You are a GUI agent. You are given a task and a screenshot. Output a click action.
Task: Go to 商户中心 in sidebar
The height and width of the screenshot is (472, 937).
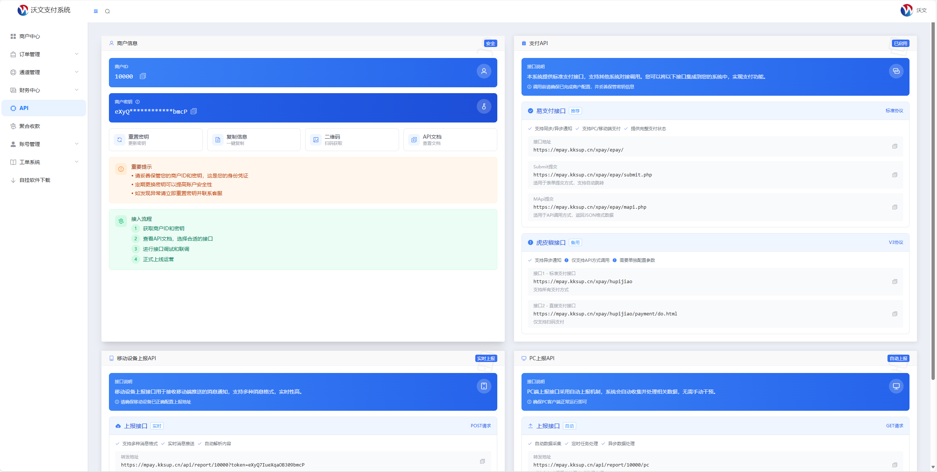coord(30,36)
